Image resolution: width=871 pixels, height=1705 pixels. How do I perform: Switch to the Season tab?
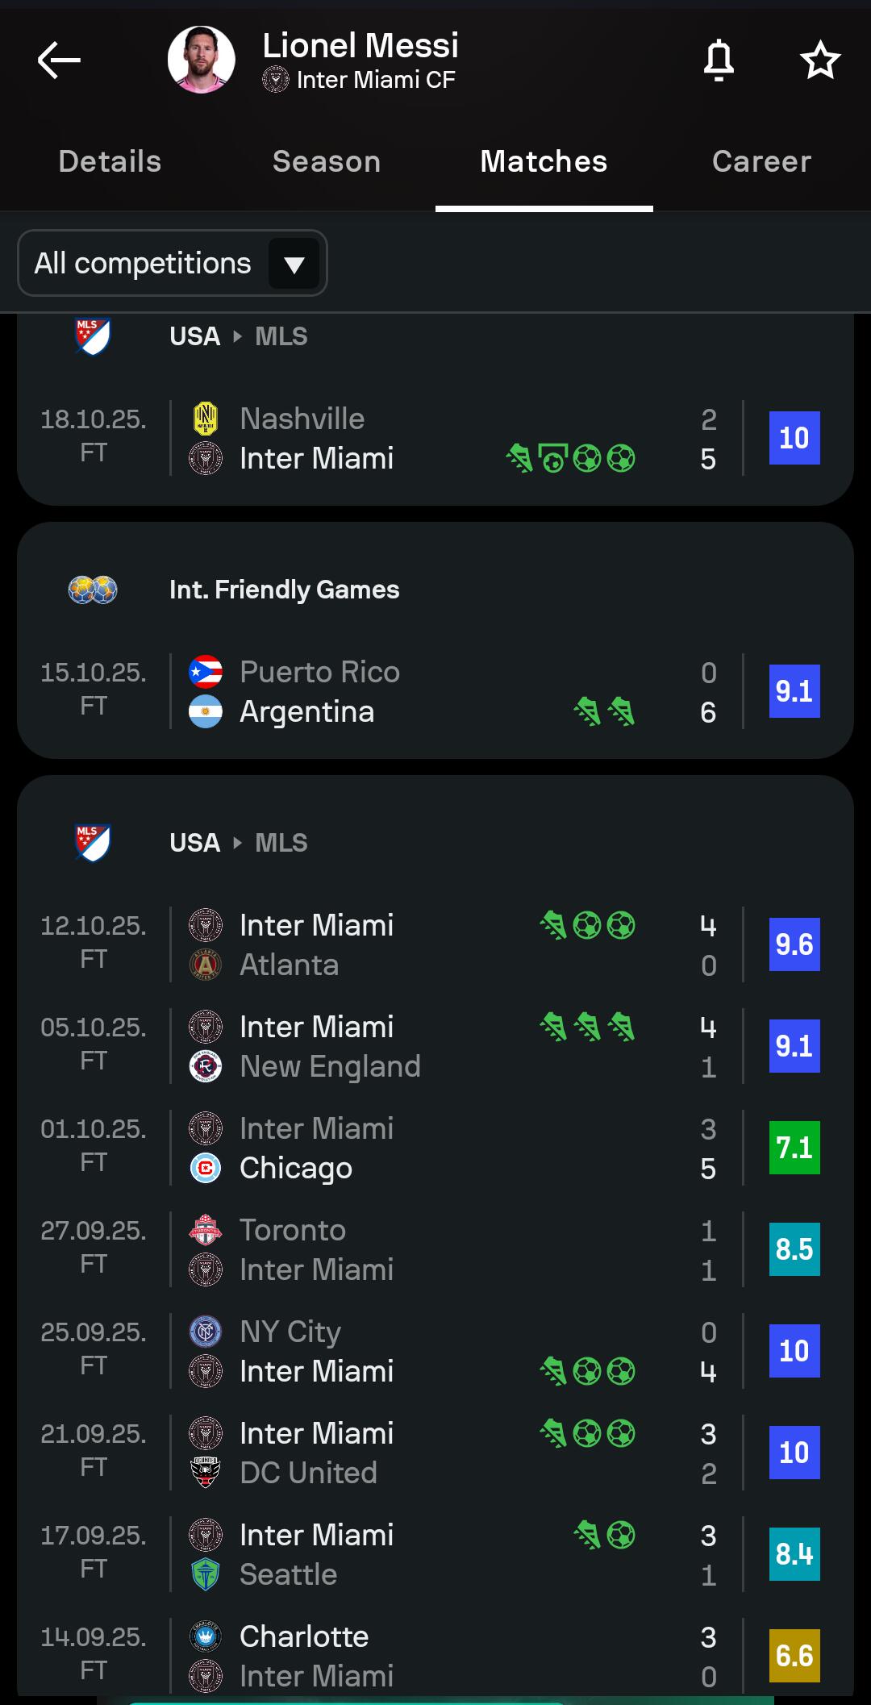click(x=327, y=161)
